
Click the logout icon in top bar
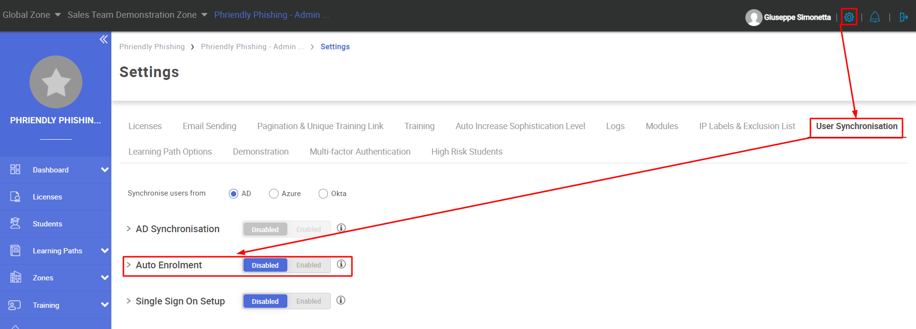point(904,17)
